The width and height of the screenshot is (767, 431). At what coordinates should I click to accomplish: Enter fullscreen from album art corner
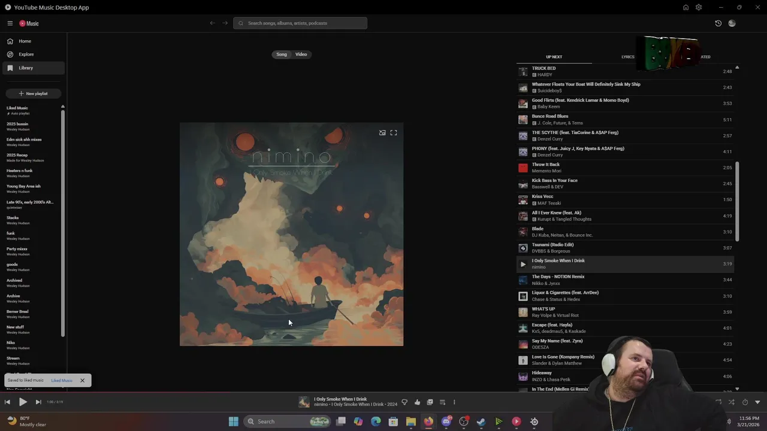click(394, 133)
